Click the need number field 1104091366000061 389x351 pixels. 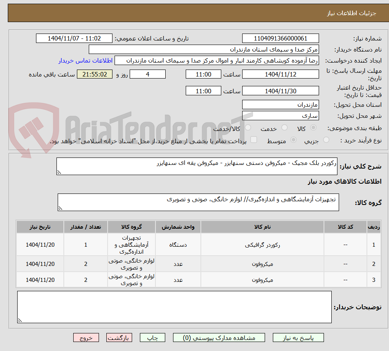(280, 38)
